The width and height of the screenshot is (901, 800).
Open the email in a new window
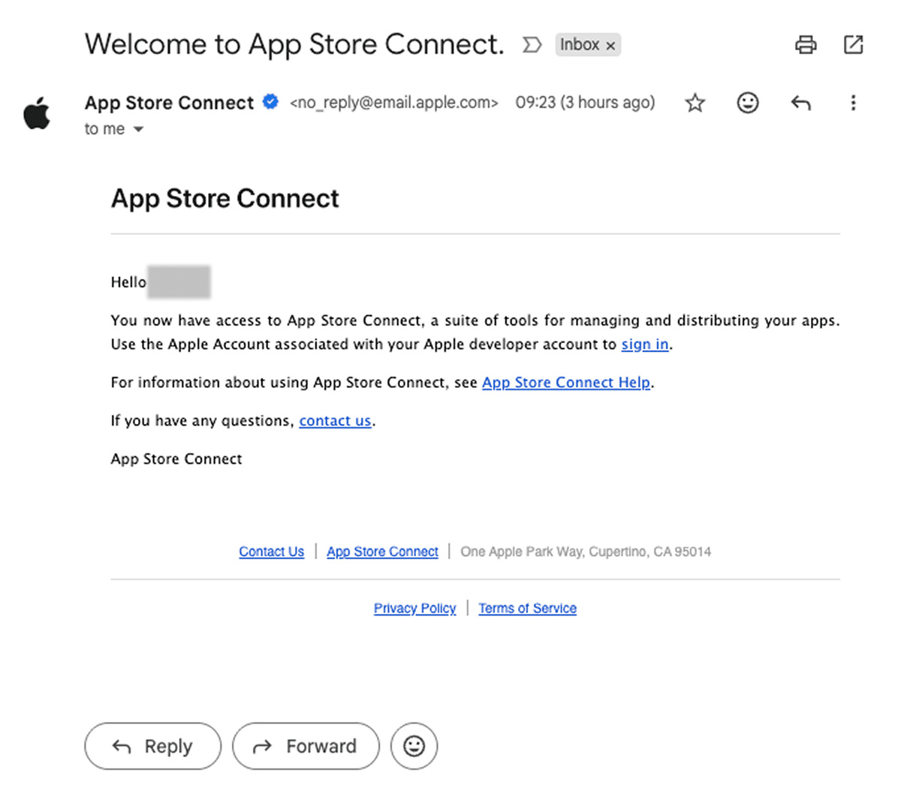click(853, 44)
